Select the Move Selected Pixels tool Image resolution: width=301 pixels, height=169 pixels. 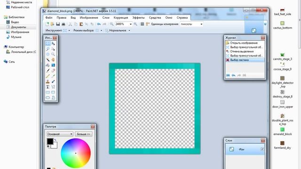tap(53, 44)
